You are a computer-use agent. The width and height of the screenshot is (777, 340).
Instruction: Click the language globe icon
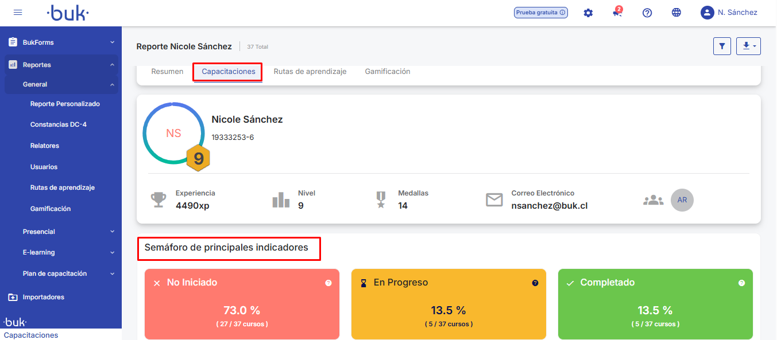pos(677,13)
